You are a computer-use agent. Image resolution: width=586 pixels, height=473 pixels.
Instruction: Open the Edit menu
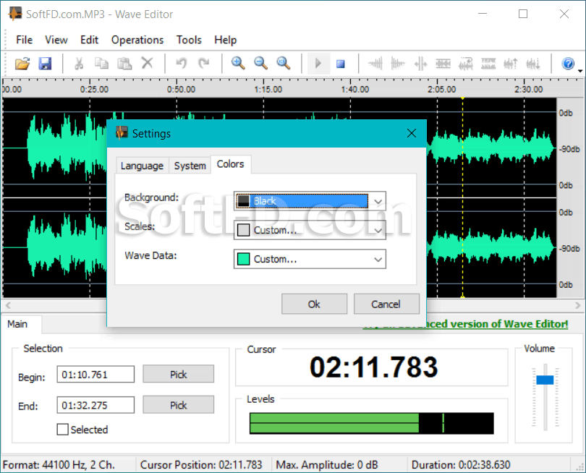[89, 40]
